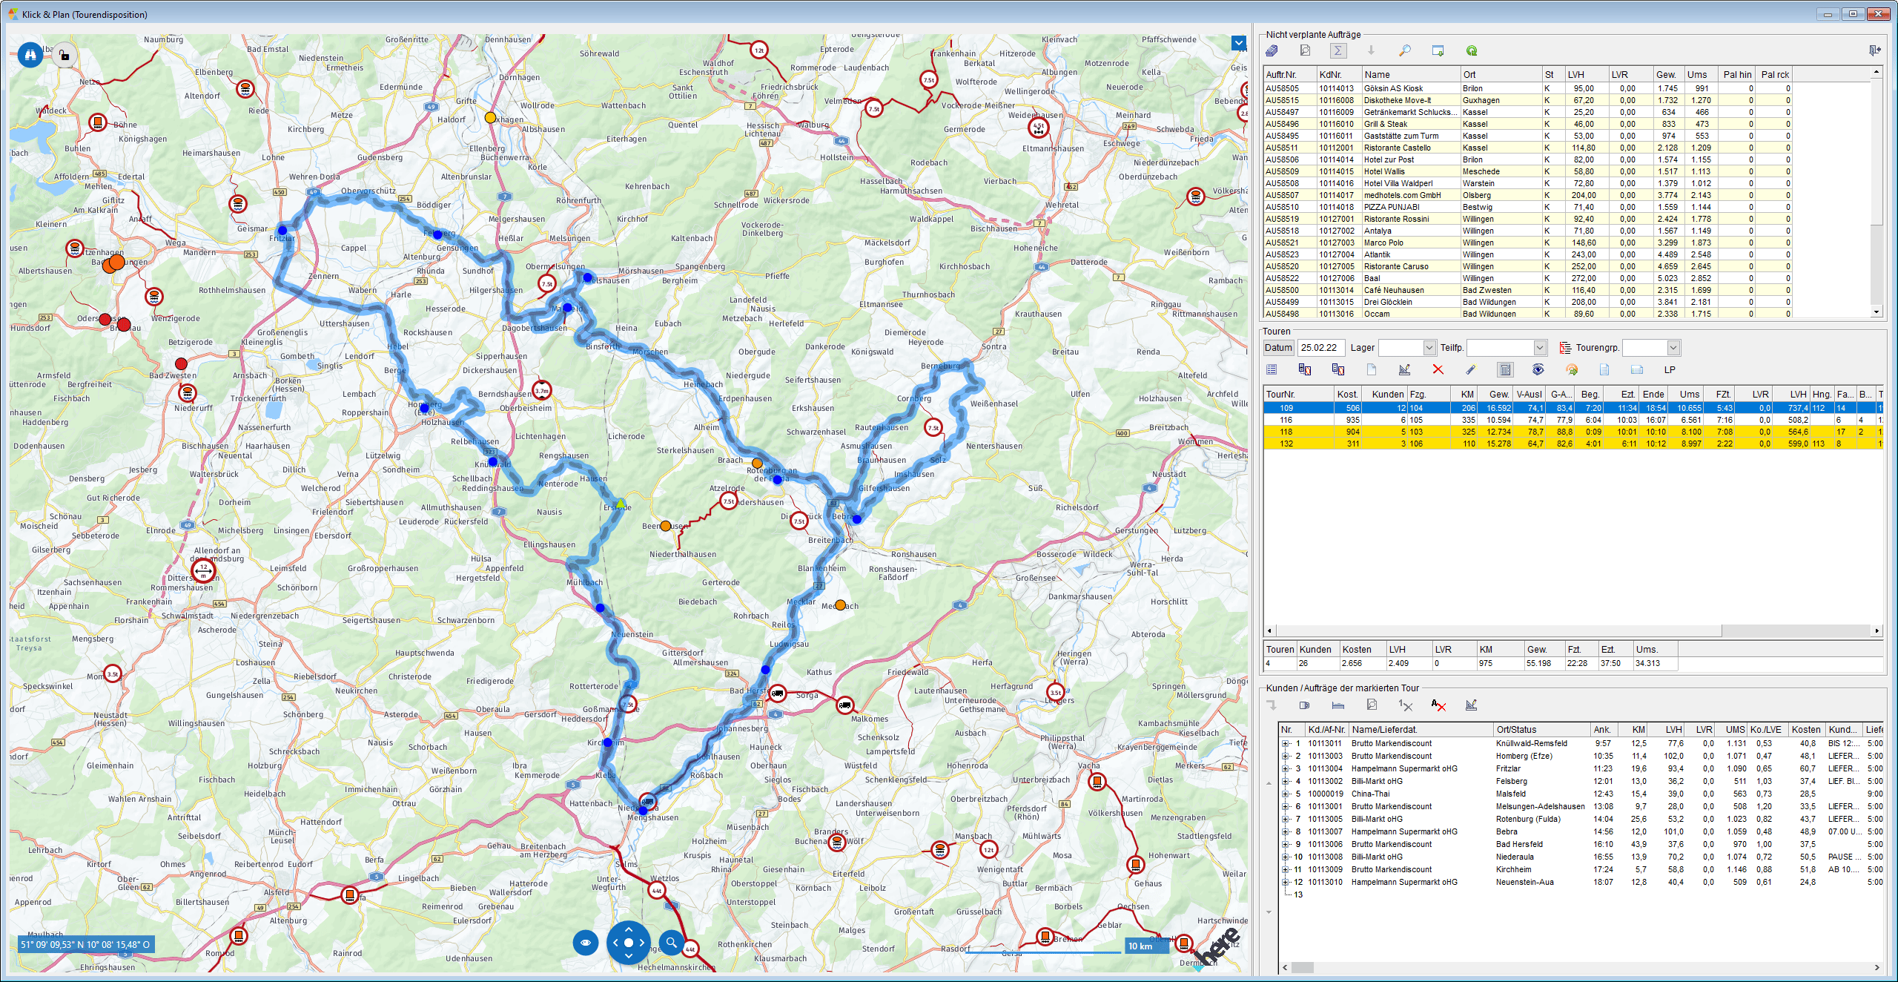Sort stops by Ank. column header

[1604, 730]
